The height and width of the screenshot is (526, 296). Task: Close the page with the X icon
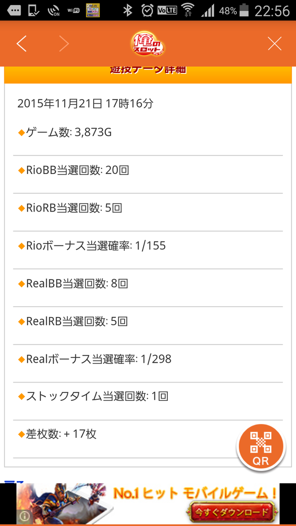click(274, 43)
